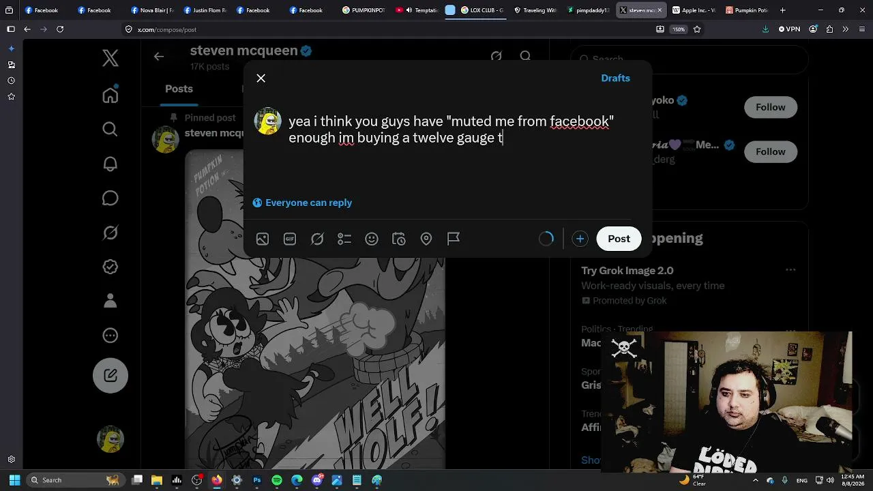
Task: Open Premium verified in the X sidebar
Action: (110, 267)
